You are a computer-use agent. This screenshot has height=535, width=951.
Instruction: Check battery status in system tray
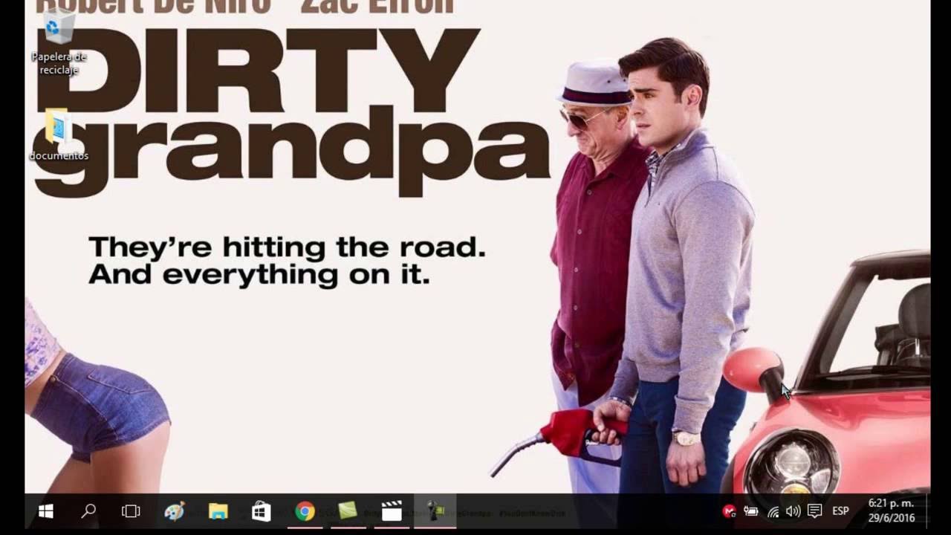pyautogui.click(x=751, y=511)
